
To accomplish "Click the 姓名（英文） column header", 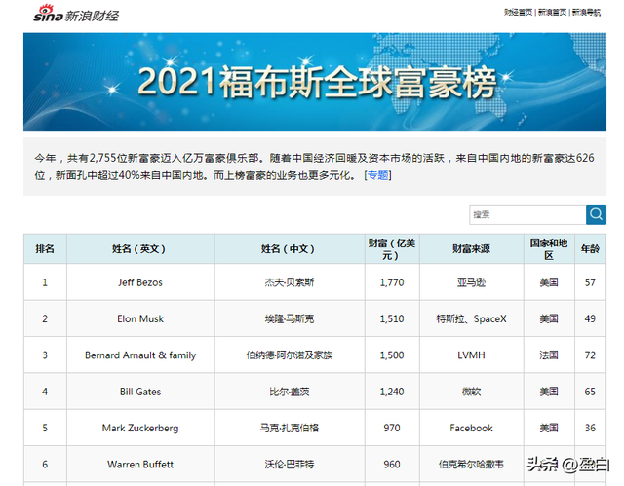I will click(x=140, y=248).
